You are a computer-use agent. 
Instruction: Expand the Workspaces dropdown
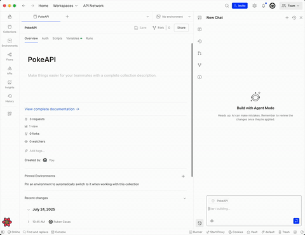click(65, 6)
